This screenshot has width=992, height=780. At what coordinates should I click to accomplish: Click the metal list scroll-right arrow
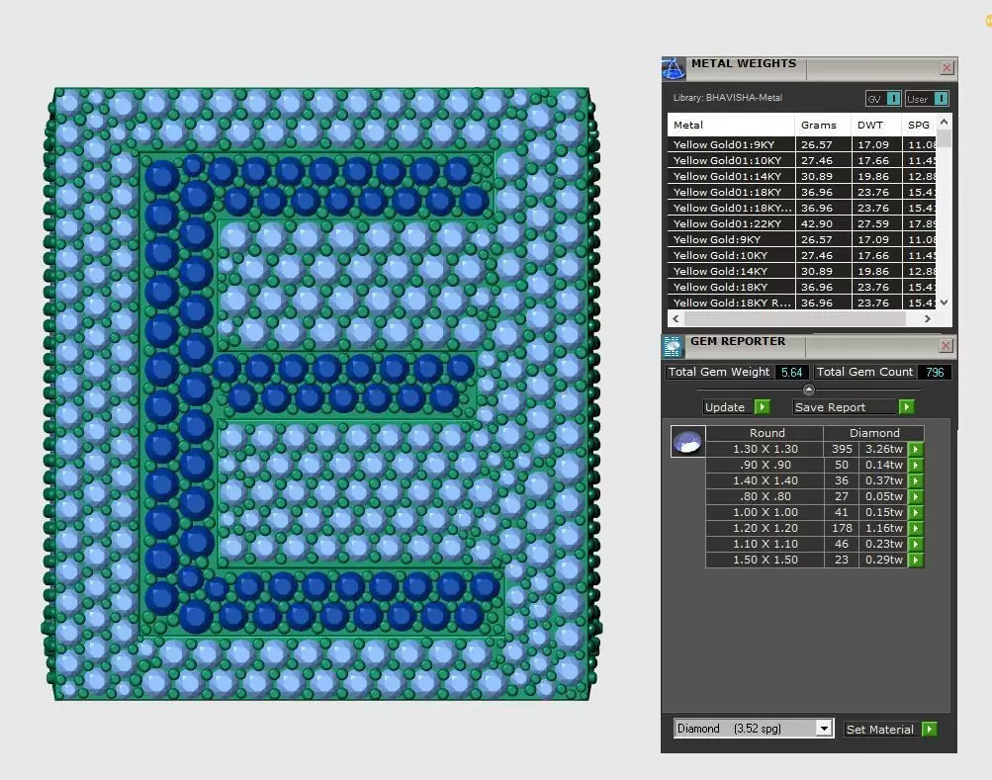pos(928,319)
